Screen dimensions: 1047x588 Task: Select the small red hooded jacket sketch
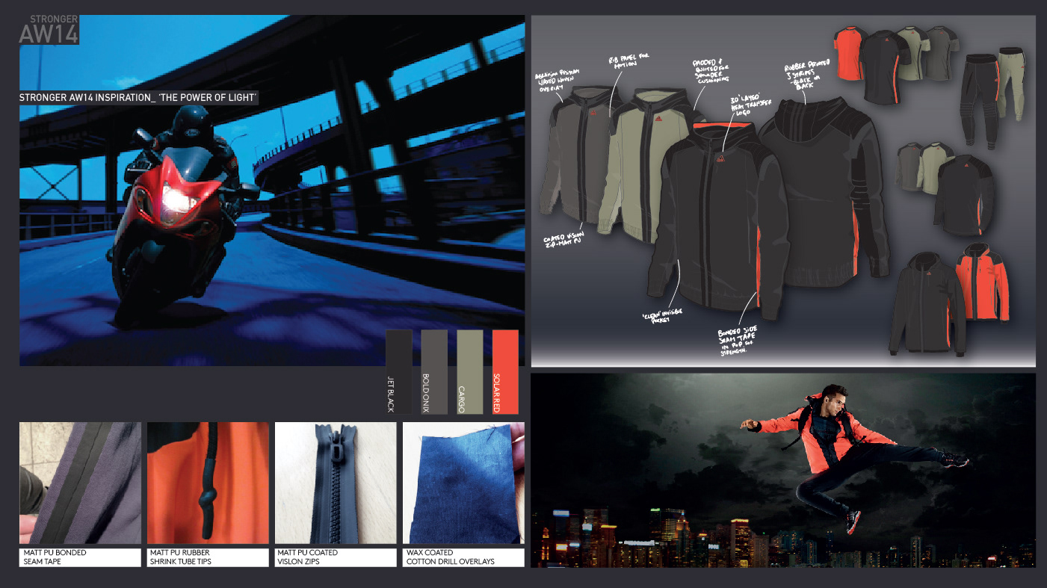click(983, 282)
